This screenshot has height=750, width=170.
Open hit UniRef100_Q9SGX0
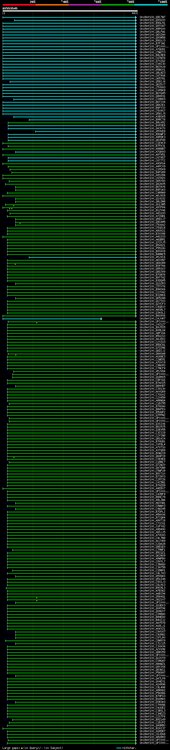tap(152, 20)
